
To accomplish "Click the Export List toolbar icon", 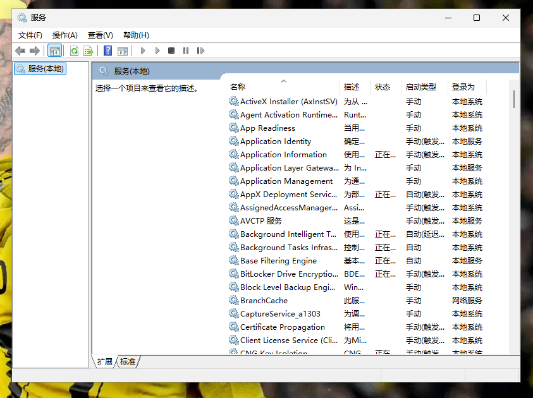I will (x=89, y=51).
